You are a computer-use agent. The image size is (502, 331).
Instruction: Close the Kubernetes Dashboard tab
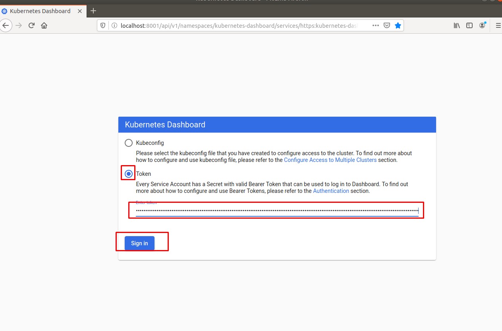(79, 11)
